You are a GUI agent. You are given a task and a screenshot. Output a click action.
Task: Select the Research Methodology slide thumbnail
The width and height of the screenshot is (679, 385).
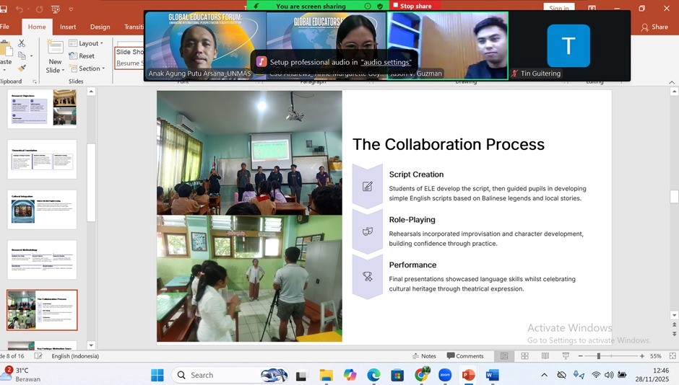pyautogui.click(x=42, y=260)
